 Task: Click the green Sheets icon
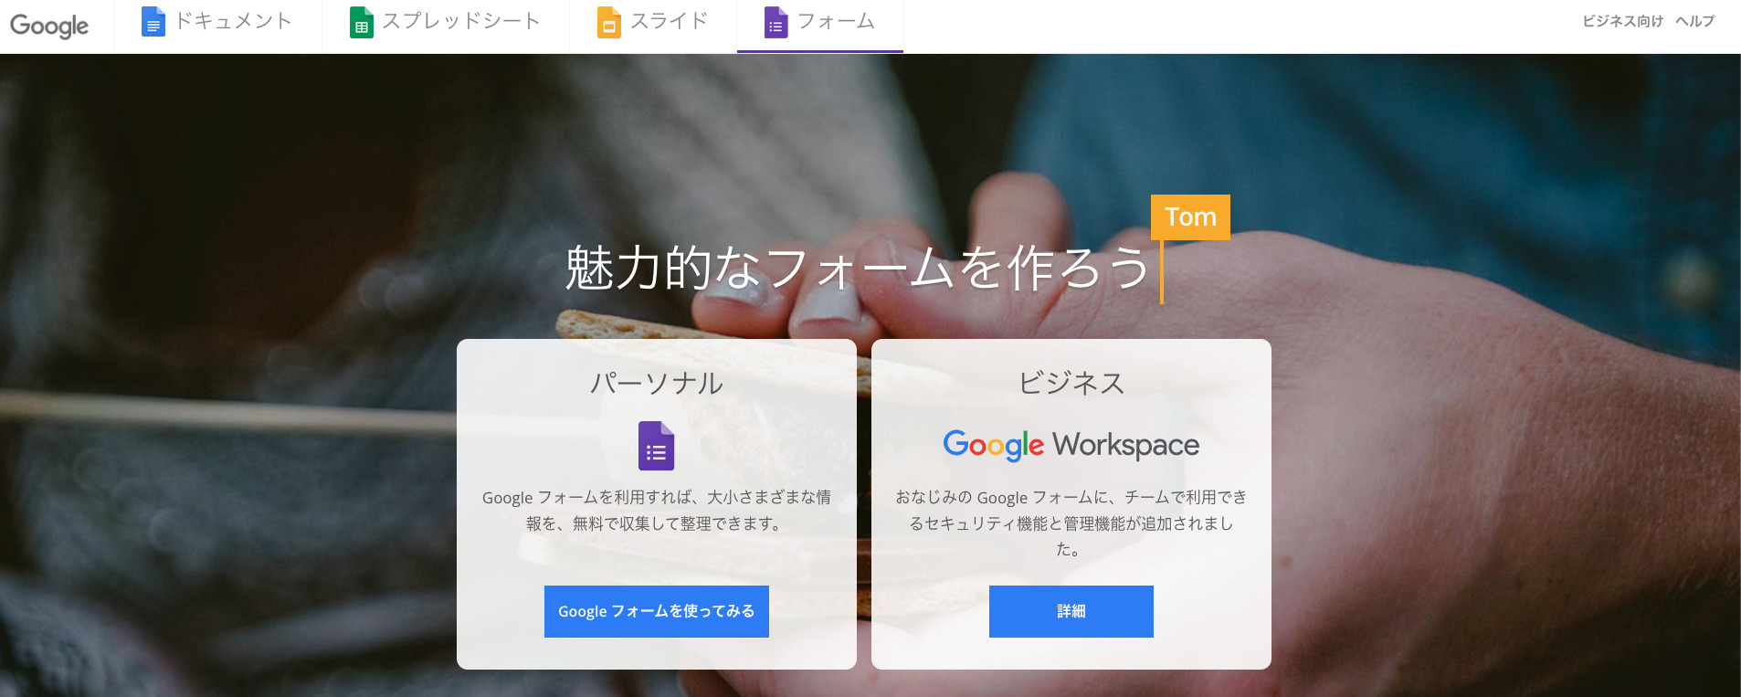pos(362,22)
